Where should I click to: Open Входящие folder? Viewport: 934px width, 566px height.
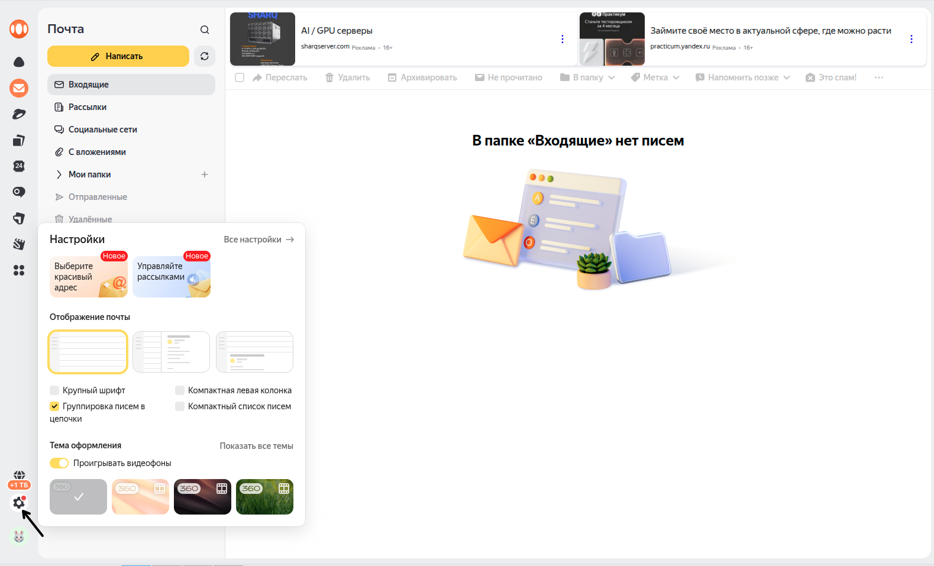tap(131, 85)
